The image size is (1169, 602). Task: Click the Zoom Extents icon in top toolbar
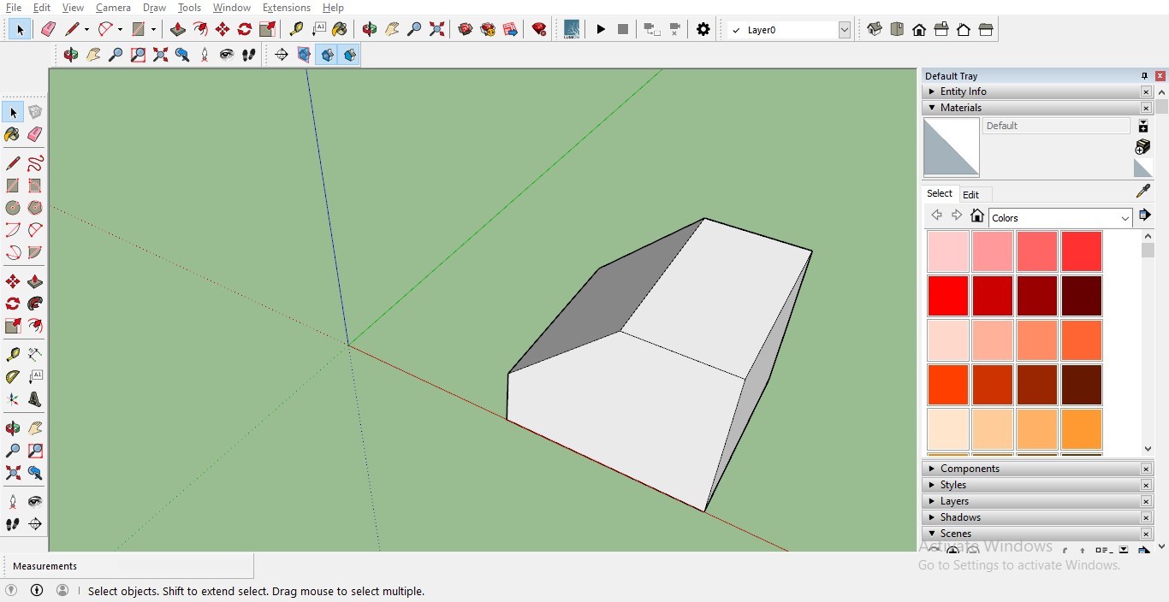[436, 29]
